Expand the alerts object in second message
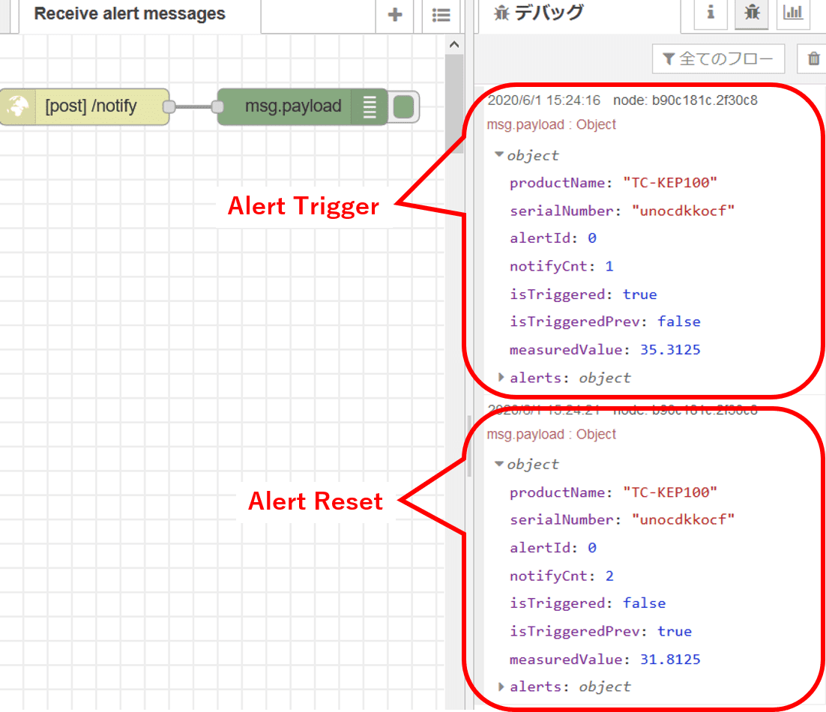 (501, 687)
